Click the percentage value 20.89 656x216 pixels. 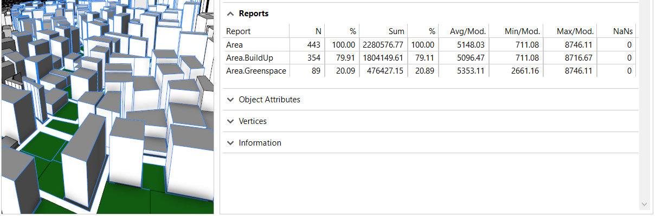(x=425, y=70)
